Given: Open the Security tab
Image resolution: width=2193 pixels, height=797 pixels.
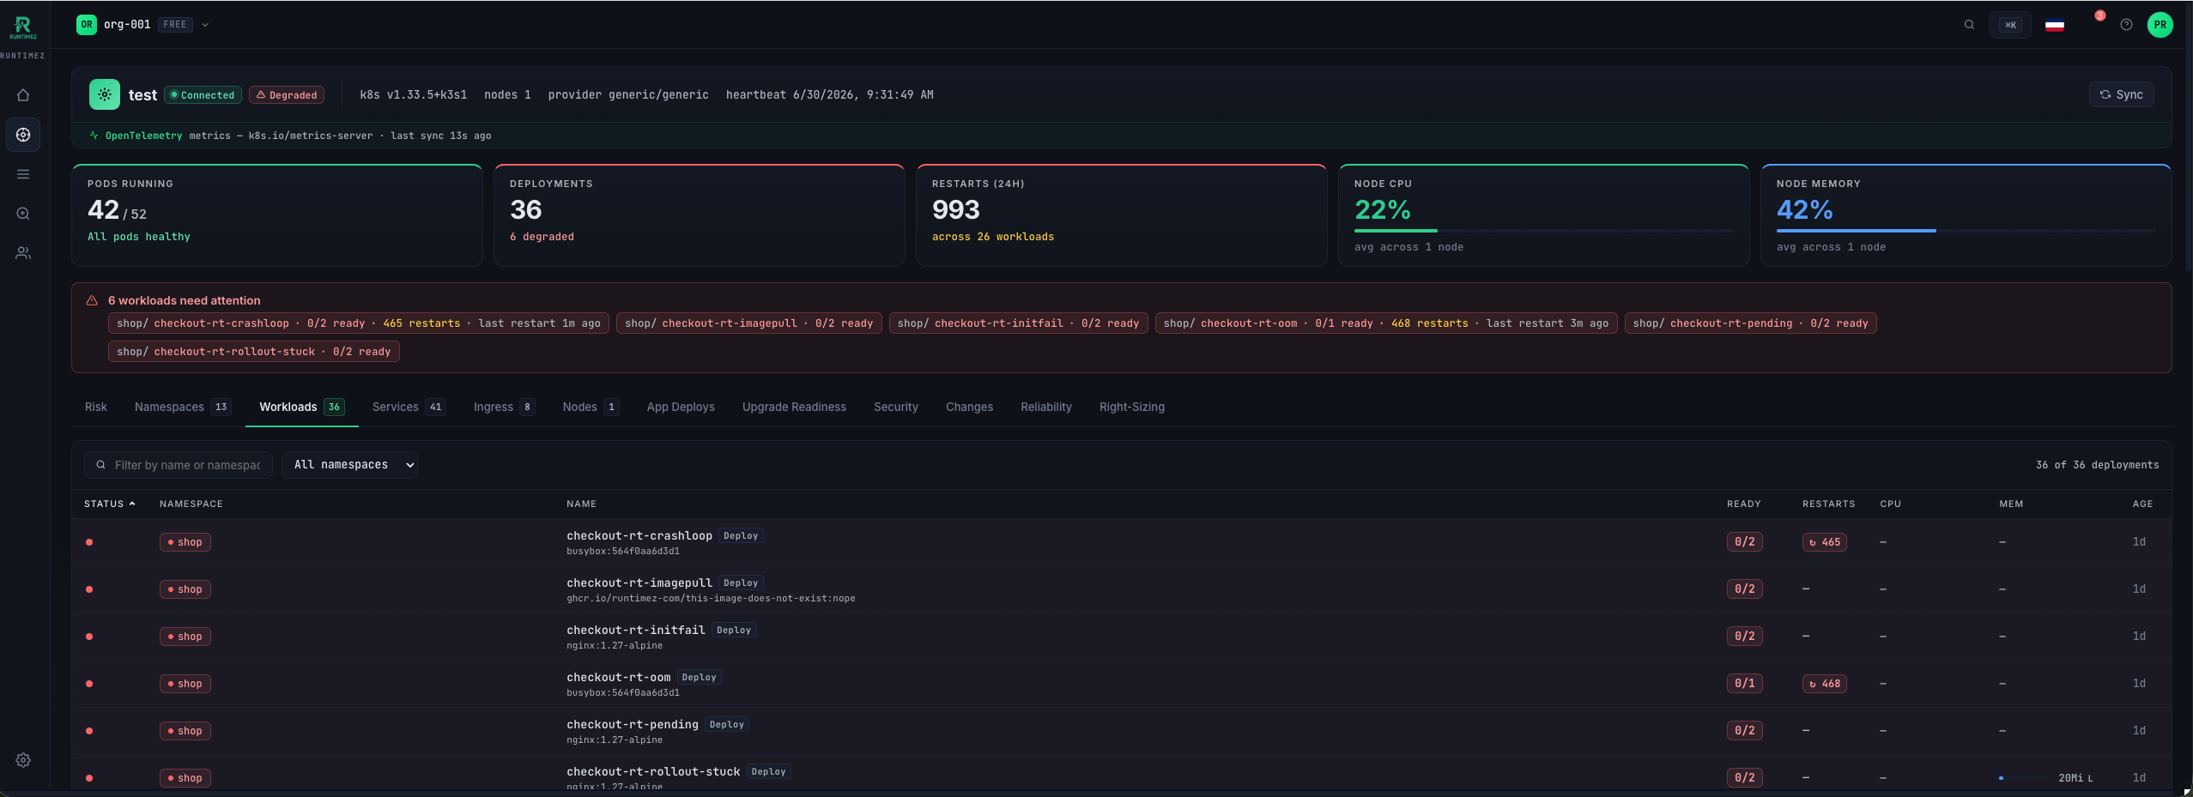Looking at the screenshot, I should 896,407.
